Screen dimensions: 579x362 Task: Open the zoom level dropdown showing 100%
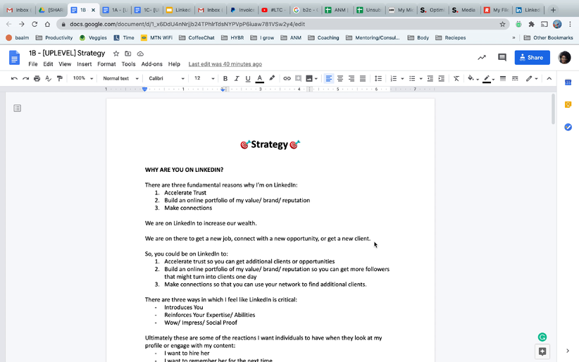[x=82, y=78]
